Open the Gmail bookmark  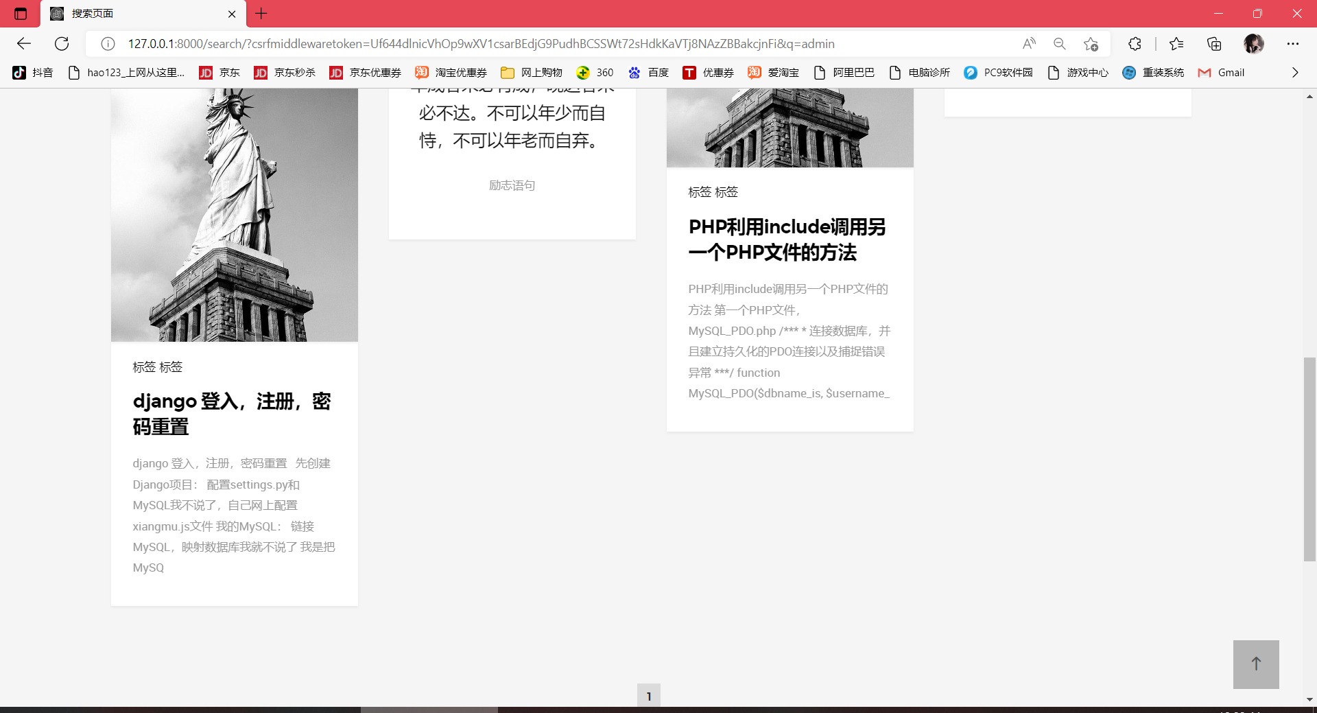click(x=1221, y=73)
